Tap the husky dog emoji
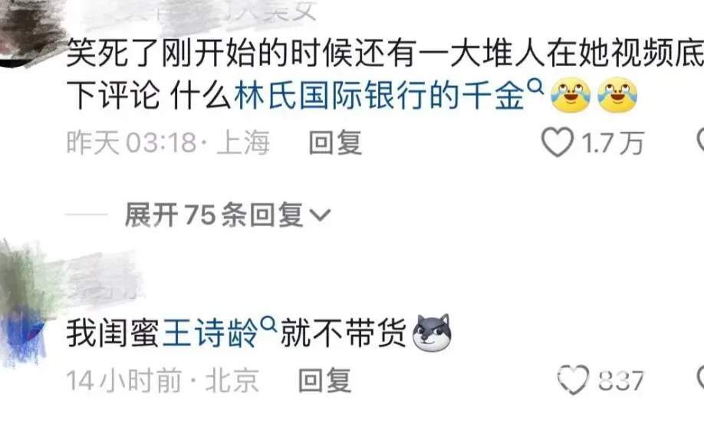This screenshot has height=430, width=704. [432, 333]
